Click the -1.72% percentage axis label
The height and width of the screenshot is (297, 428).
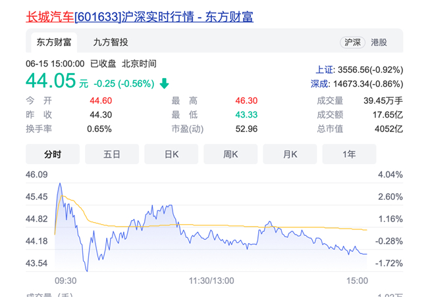(x=389, y=263)
